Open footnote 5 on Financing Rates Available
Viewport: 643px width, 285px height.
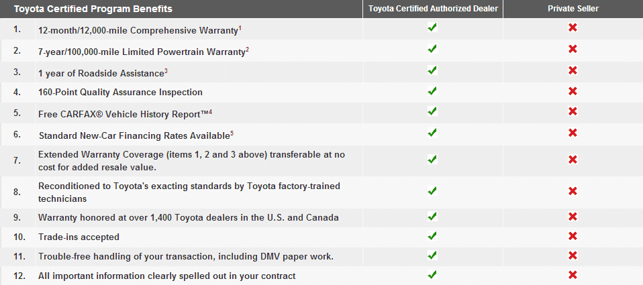(x=232, y=133)
